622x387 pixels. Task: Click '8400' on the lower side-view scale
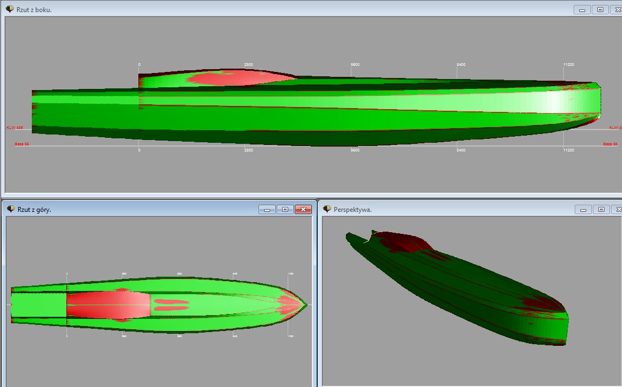click(x=461, y=150)
